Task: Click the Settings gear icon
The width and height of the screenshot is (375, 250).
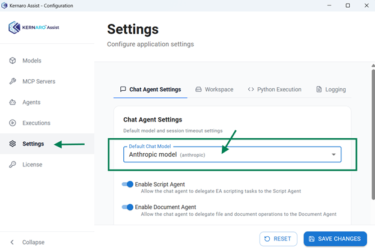Action: tap(13, 144)
